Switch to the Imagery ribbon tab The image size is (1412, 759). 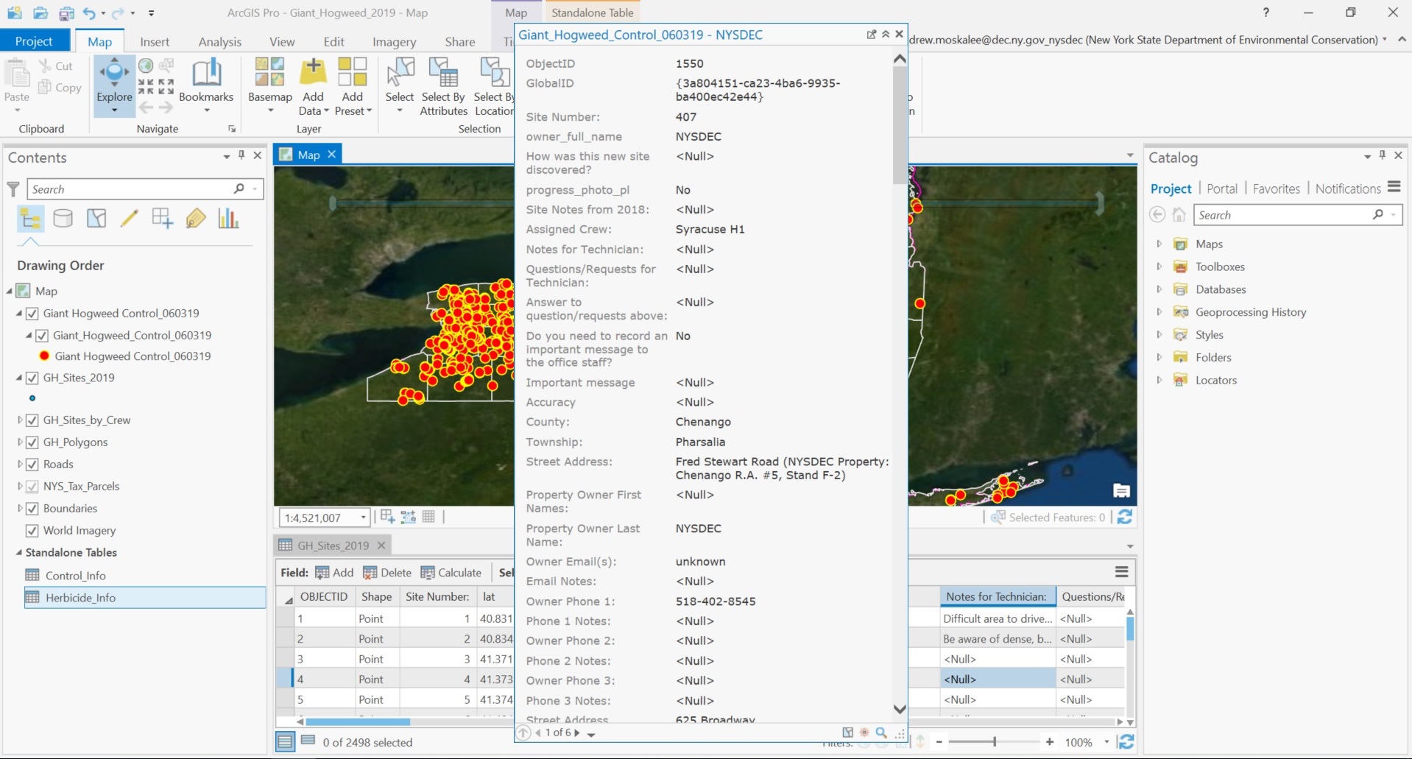394,41
